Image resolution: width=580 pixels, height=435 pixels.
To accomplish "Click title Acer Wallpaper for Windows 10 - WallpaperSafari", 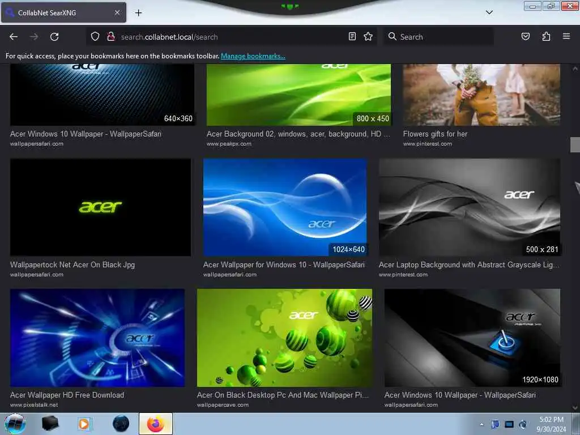I will click(x=284, y=265).
